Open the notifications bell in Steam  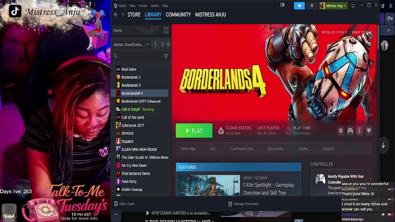click(x=312, y=6)
